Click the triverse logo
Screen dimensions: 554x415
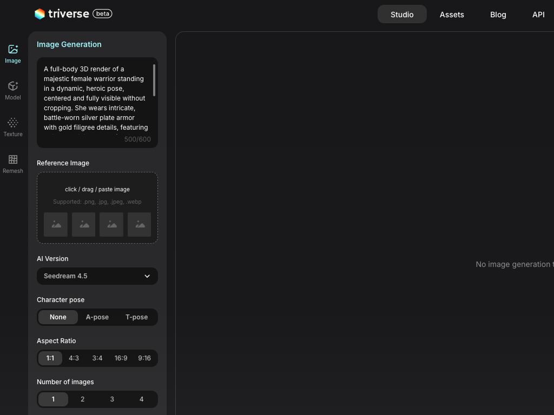(x=62, y=14)
